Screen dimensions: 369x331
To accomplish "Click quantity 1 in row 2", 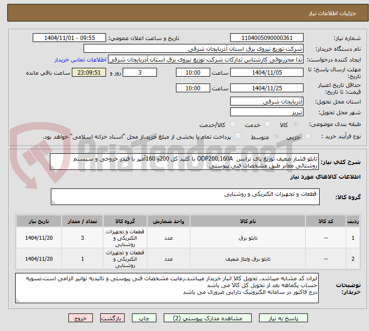I will (83, 259).
